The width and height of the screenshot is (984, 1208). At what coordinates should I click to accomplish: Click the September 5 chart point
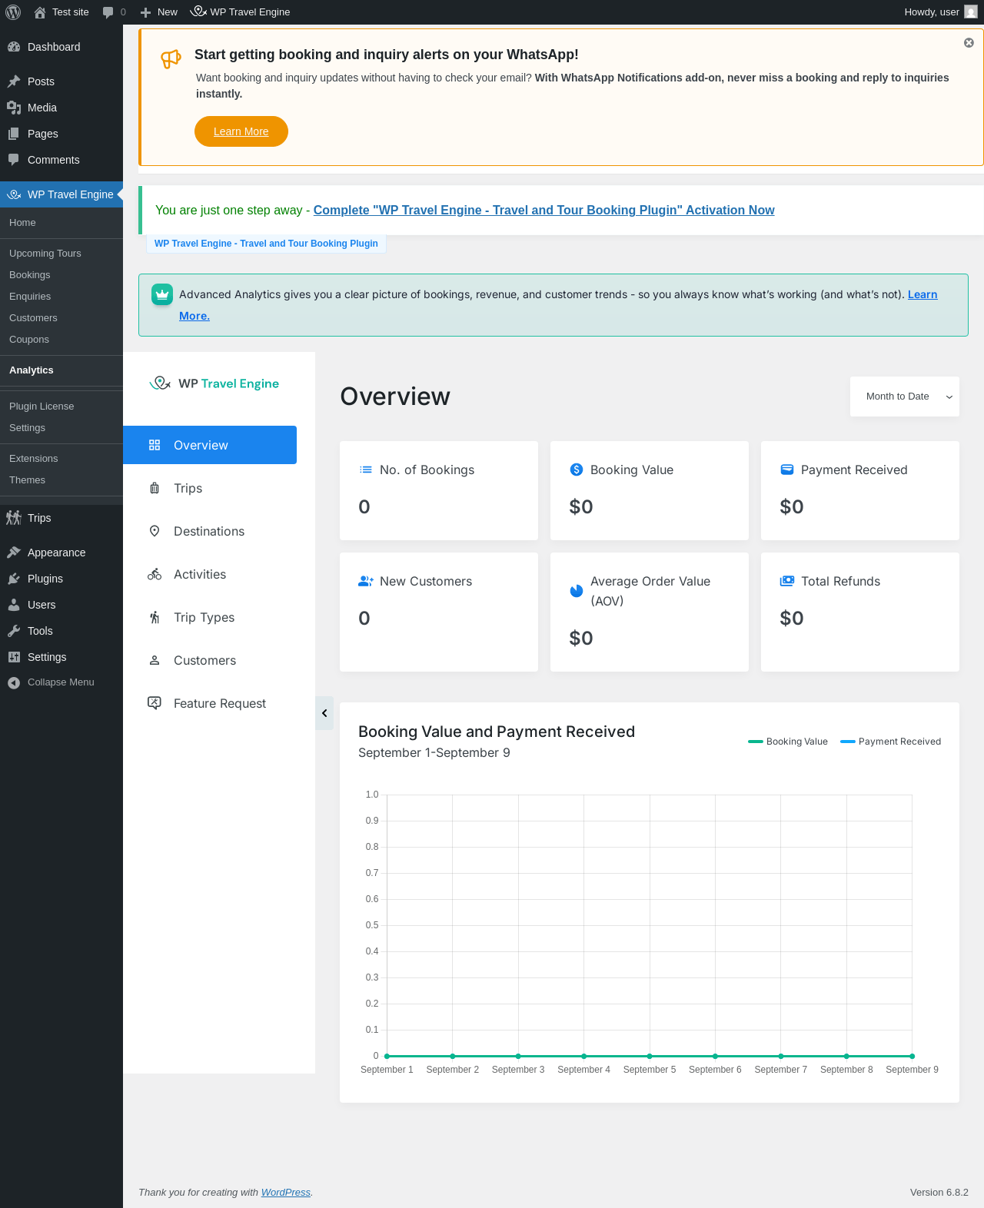click(650, 1056)
